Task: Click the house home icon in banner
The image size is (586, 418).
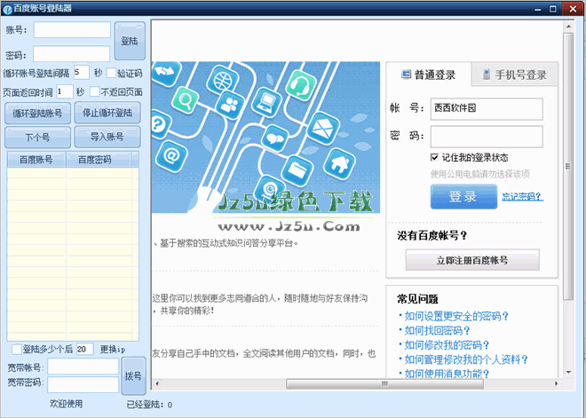Action: click(x=339, y=163)
